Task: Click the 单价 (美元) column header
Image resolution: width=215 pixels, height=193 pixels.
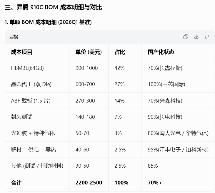Action: (x=89, y=52)
